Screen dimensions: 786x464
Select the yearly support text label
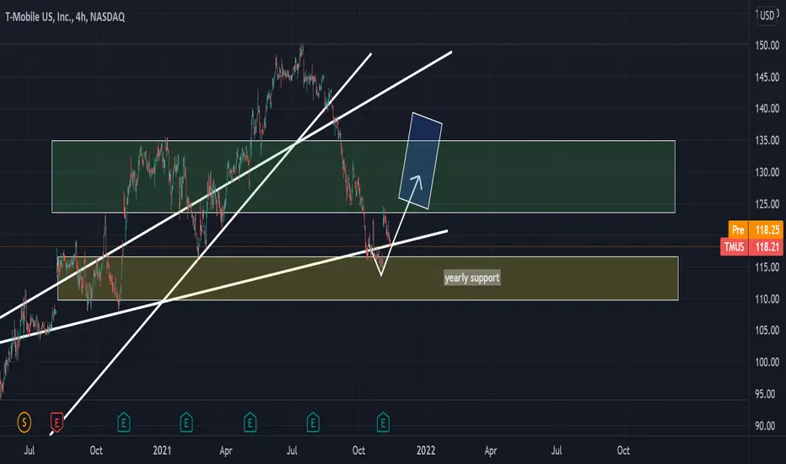click(471, 278)
